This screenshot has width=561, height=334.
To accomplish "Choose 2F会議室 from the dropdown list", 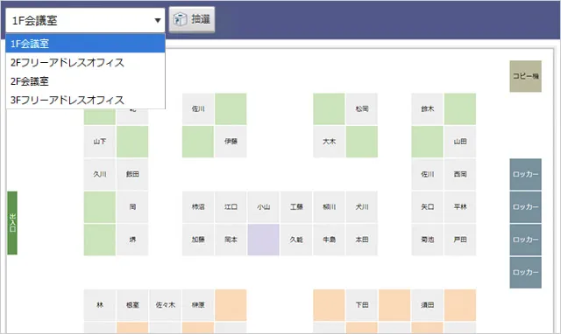I will pyautogui.click(x=85, y=81).
